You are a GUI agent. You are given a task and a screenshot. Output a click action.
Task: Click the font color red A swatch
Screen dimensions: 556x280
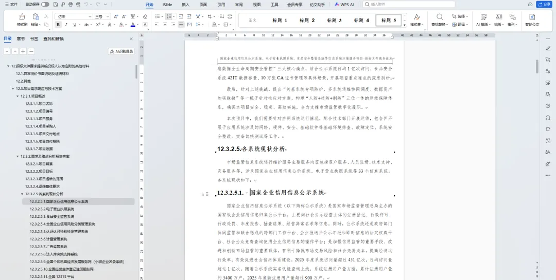[133, 25]
